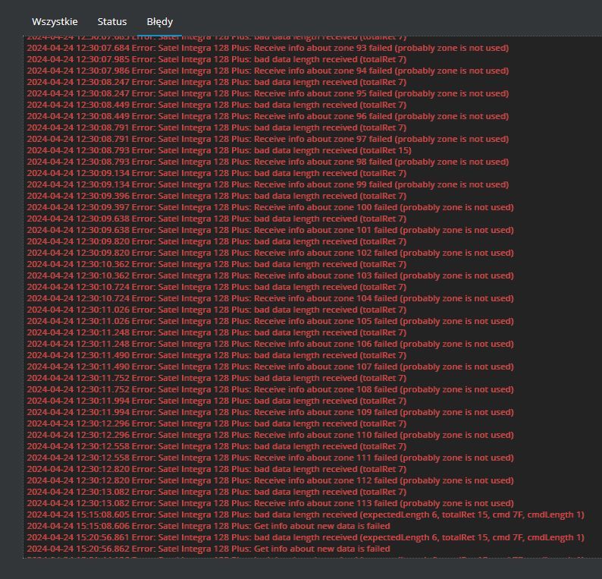Click the log line about zone 93 failed
Image resolution: width=602 pixels, height=579 pixels.
pos(268,48)
